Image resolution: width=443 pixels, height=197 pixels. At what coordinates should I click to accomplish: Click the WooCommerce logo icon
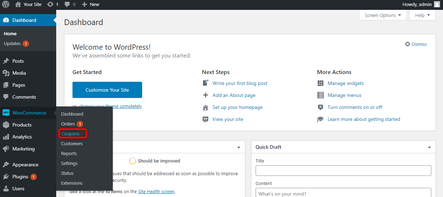tap(6, 113)
